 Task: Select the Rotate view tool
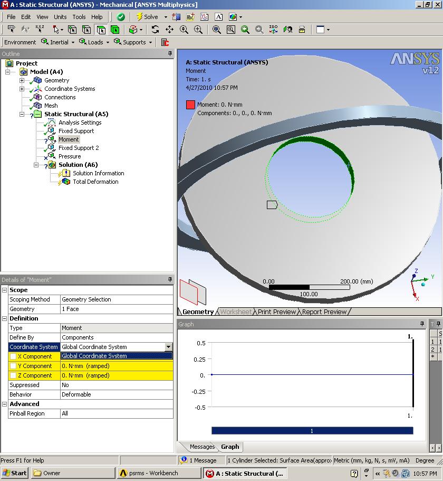pos(155,30)
